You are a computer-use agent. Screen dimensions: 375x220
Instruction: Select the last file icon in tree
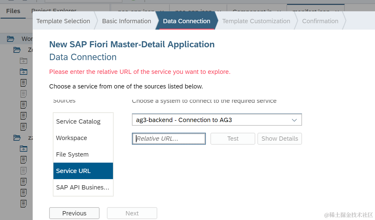pos(24,204)
